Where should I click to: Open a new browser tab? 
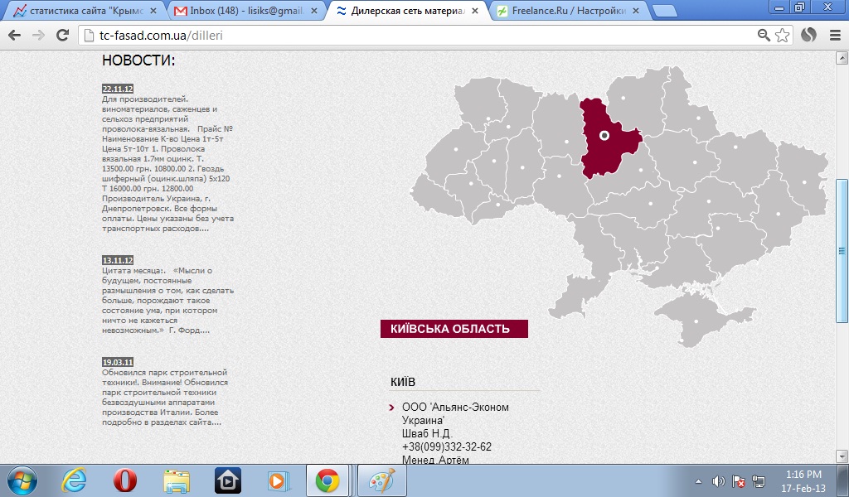coord(663,11)
